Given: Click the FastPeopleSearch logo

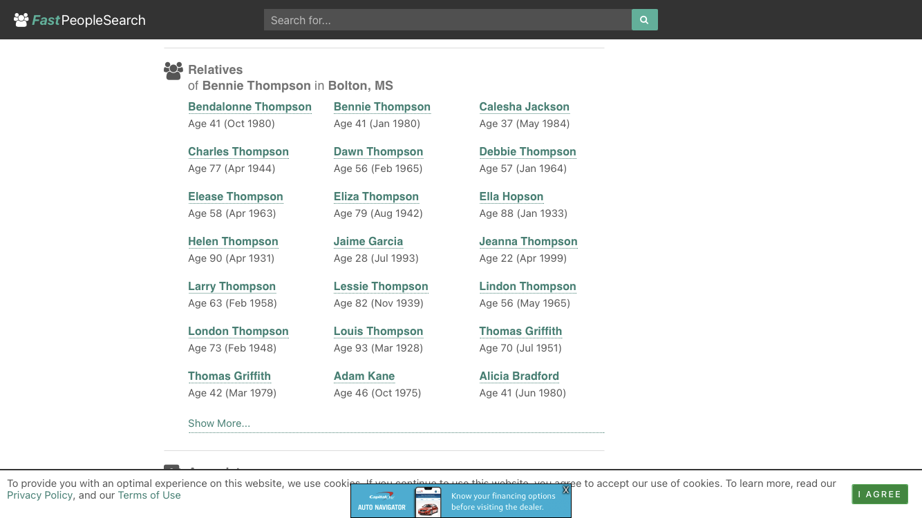Looking at the screenshot, I should tap(79, 20).
